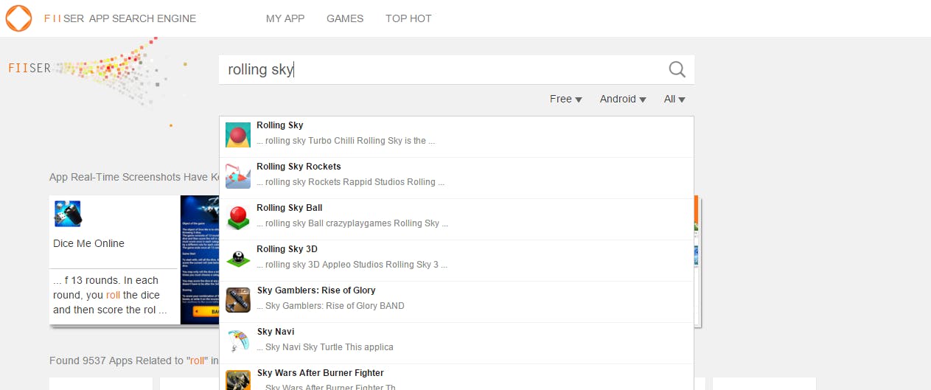Click the FIISER banner logo text
Screen dimensions: 931x390
pyautogui.click(x=29, y=68)
